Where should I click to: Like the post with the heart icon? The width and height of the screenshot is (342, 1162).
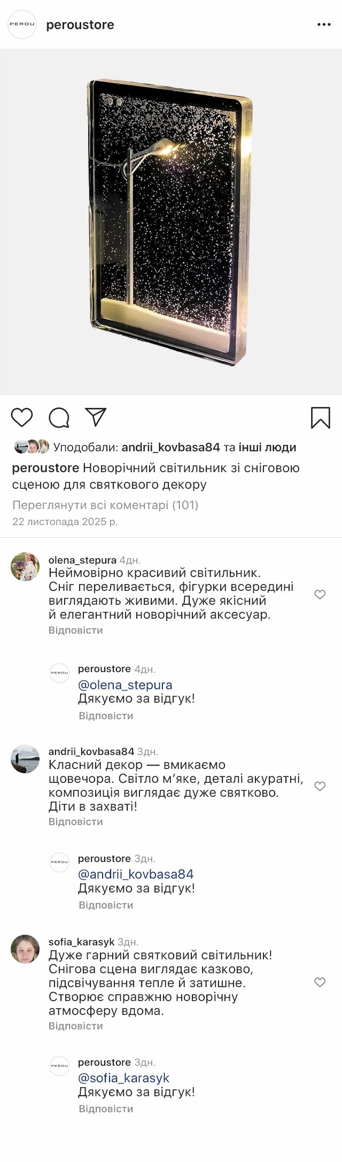(x=22, y=417)
